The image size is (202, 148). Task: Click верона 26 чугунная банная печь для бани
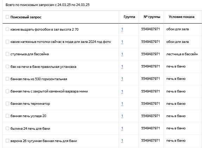tap(43, 141)
